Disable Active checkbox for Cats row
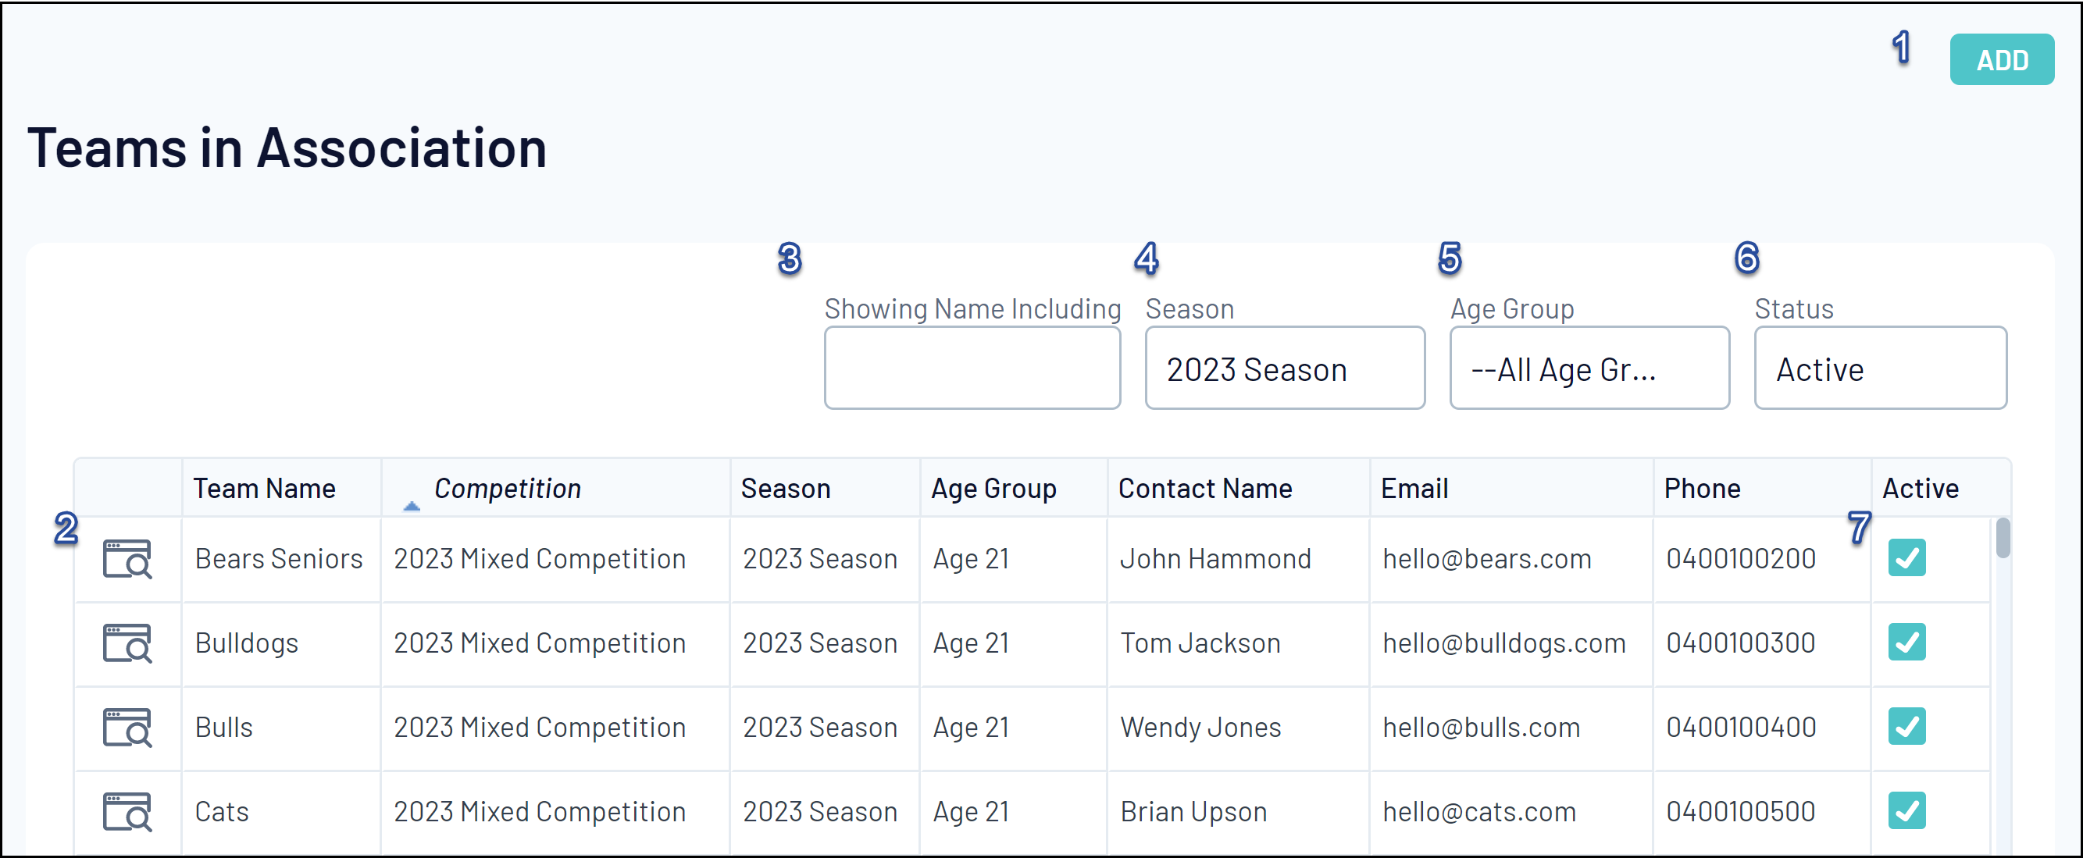This screenshot has width=2083, height=858. click(1906, 811)
